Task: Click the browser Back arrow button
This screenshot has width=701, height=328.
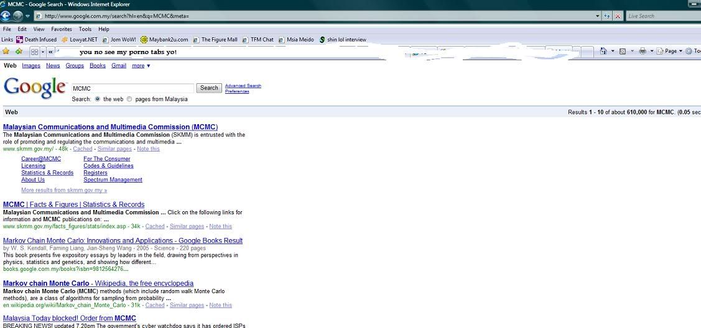Action: (6, 16)
